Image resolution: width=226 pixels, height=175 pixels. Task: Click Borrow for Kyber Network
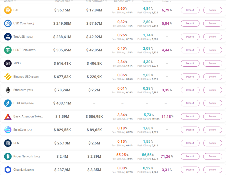212,156
